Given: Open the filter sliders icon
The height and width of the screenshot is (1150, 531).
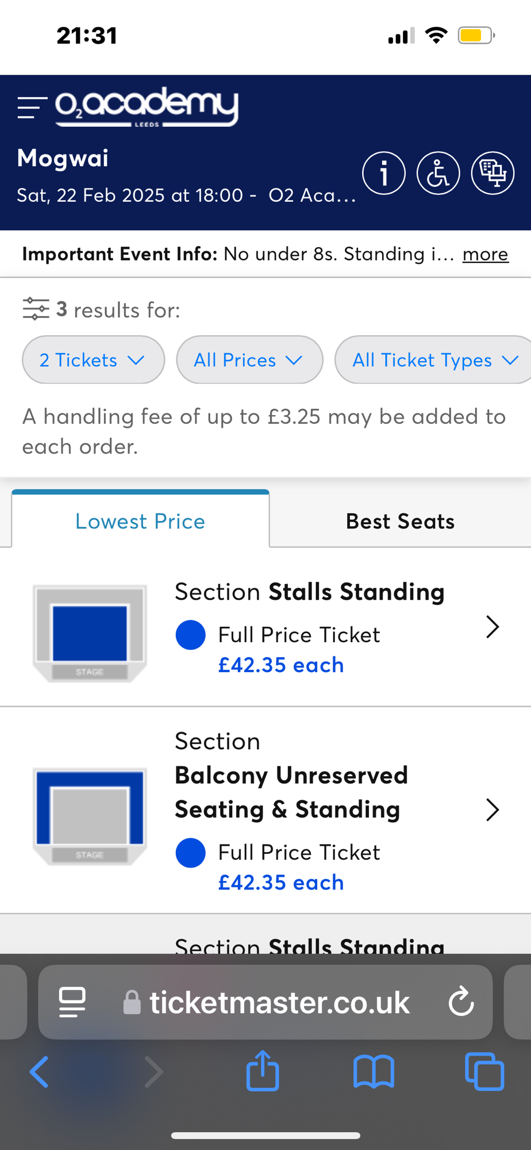Looking at the screenshot, I should pyautogui.click(x=36, y=309).
